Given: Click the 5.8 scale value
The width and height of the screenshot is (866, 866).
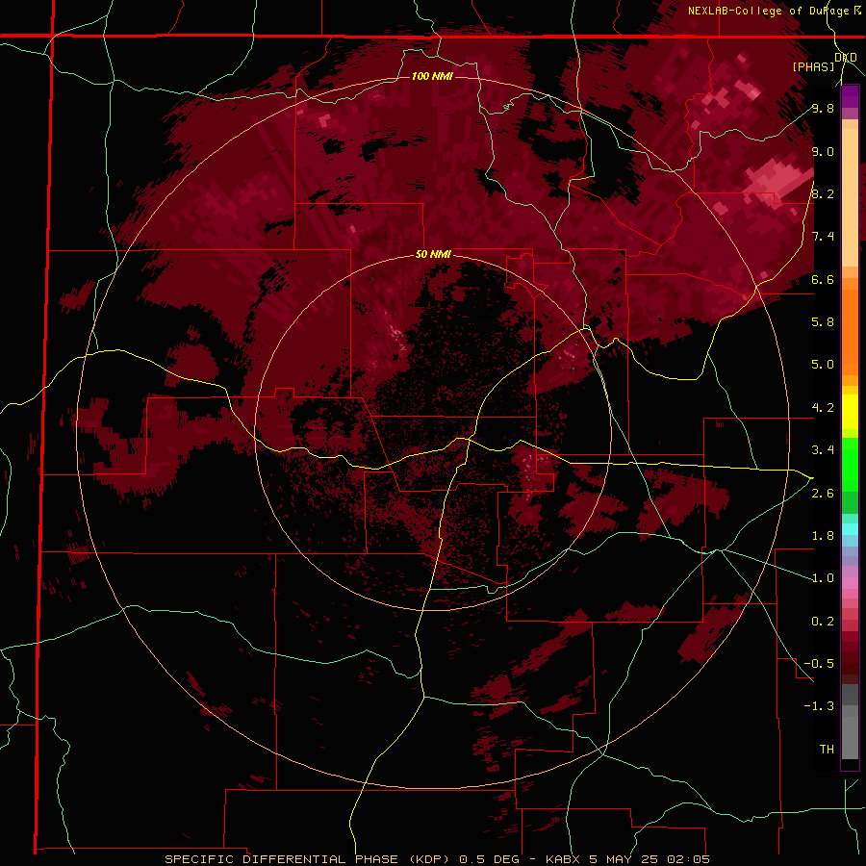Looking at the screenshot, I should [823, 321].
